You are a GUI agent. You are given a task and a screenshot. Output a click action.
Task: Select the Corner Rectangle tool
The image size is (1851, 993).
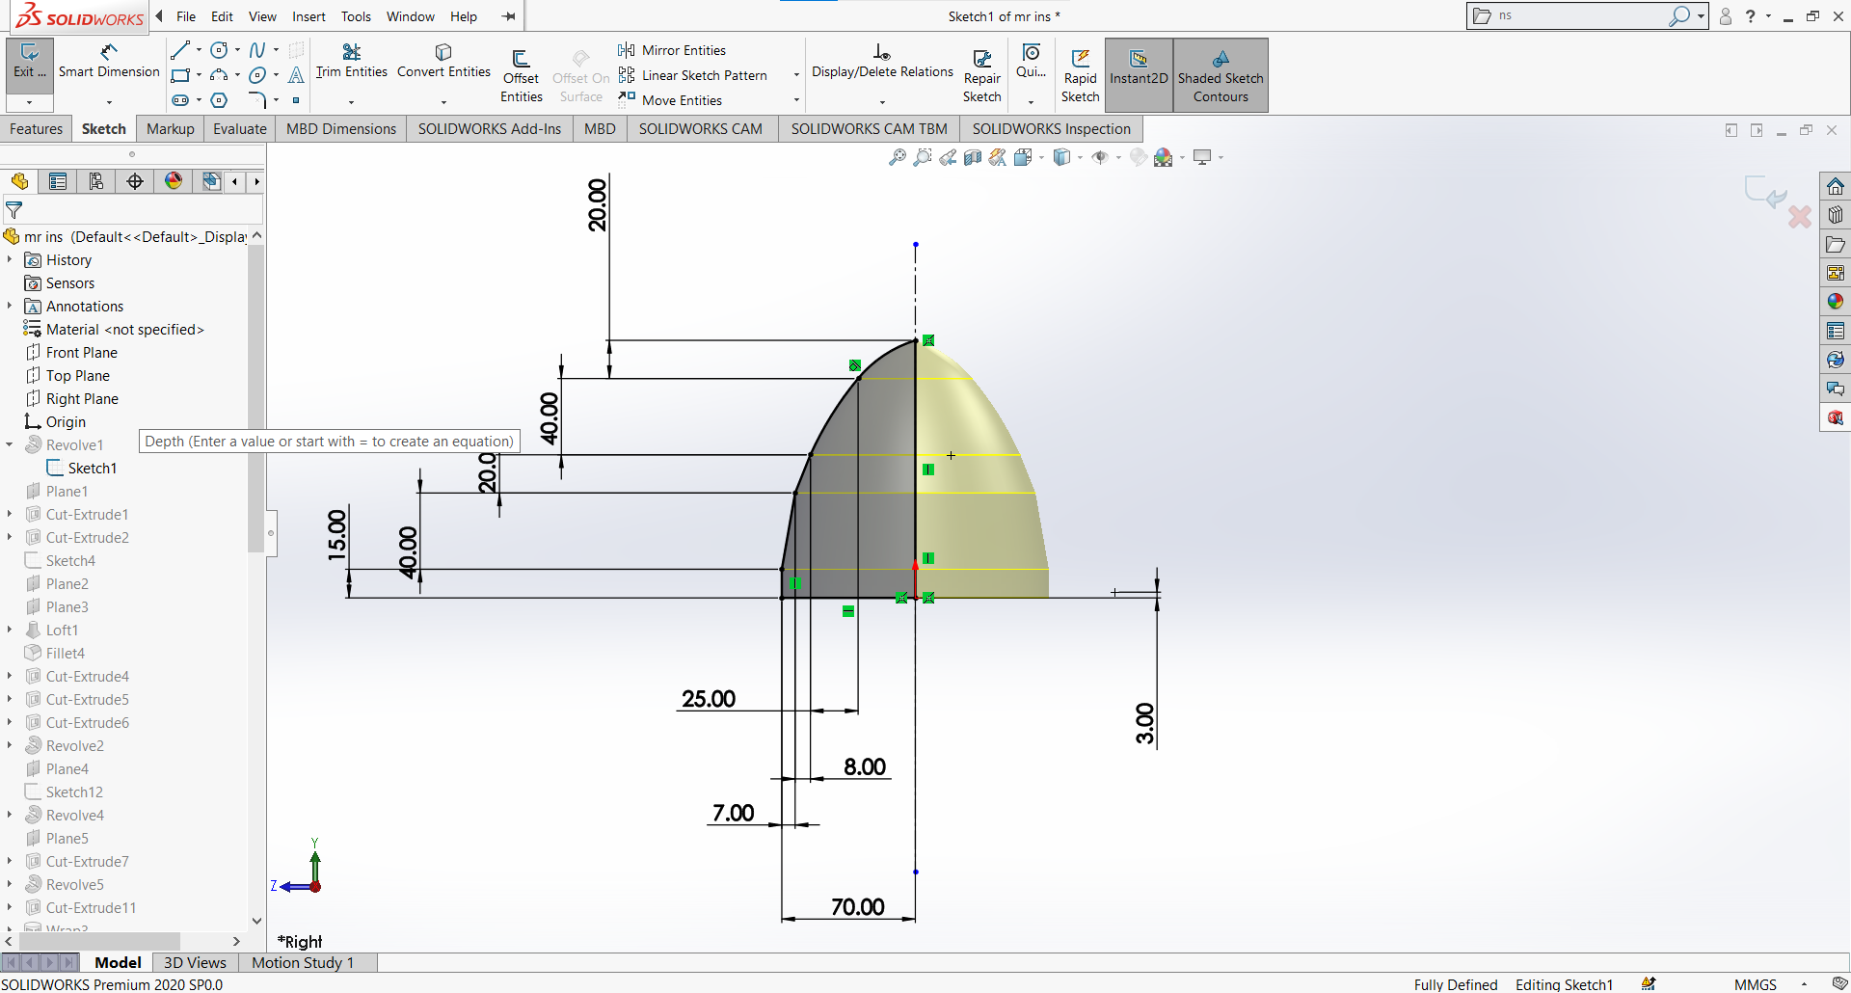point(179,75)
